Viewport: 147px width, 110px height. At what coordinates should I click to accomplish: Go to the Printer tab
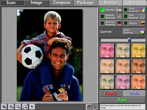[110, 3]
